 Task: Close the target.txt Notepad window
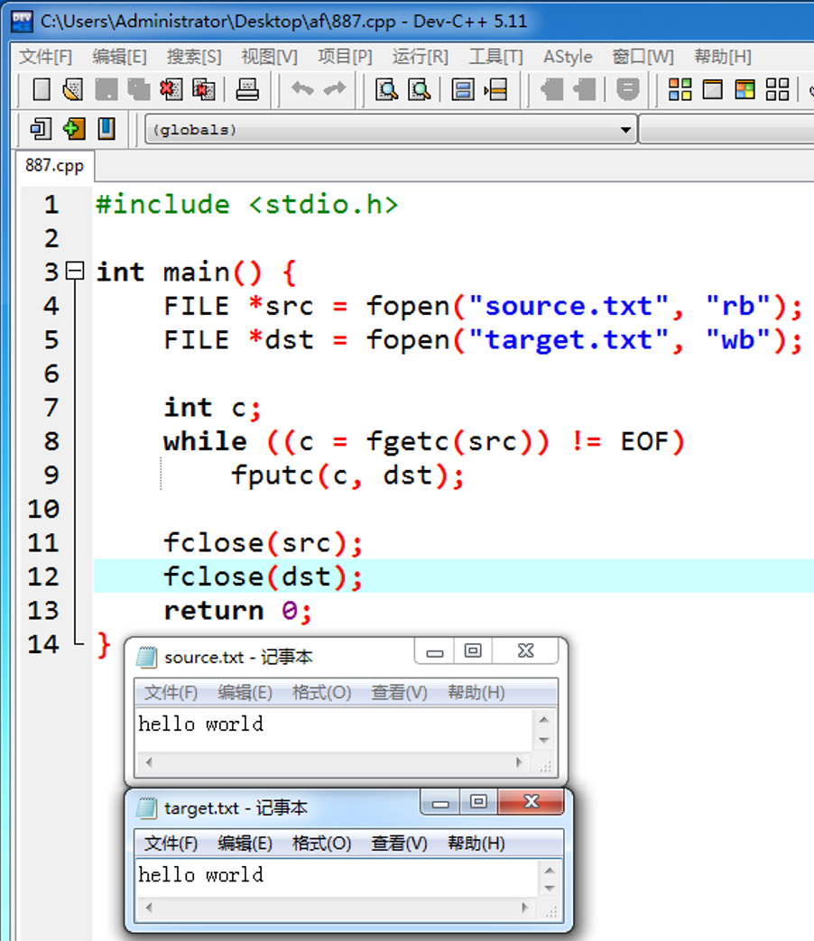[532, 802]
